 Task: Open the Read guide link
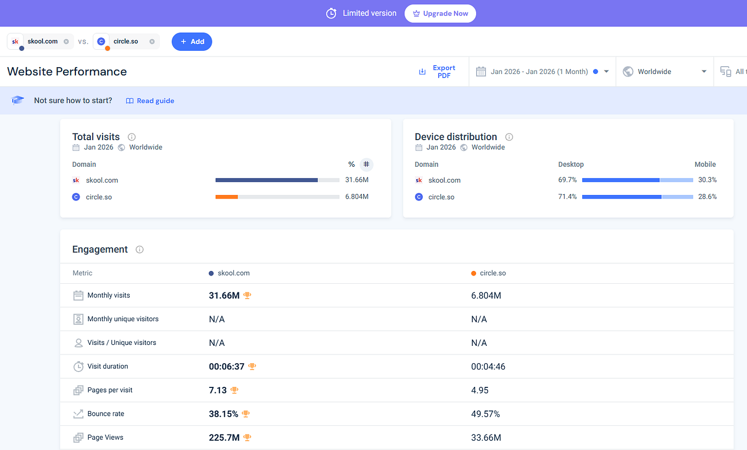pyautogui.click(x=150, y=101)
